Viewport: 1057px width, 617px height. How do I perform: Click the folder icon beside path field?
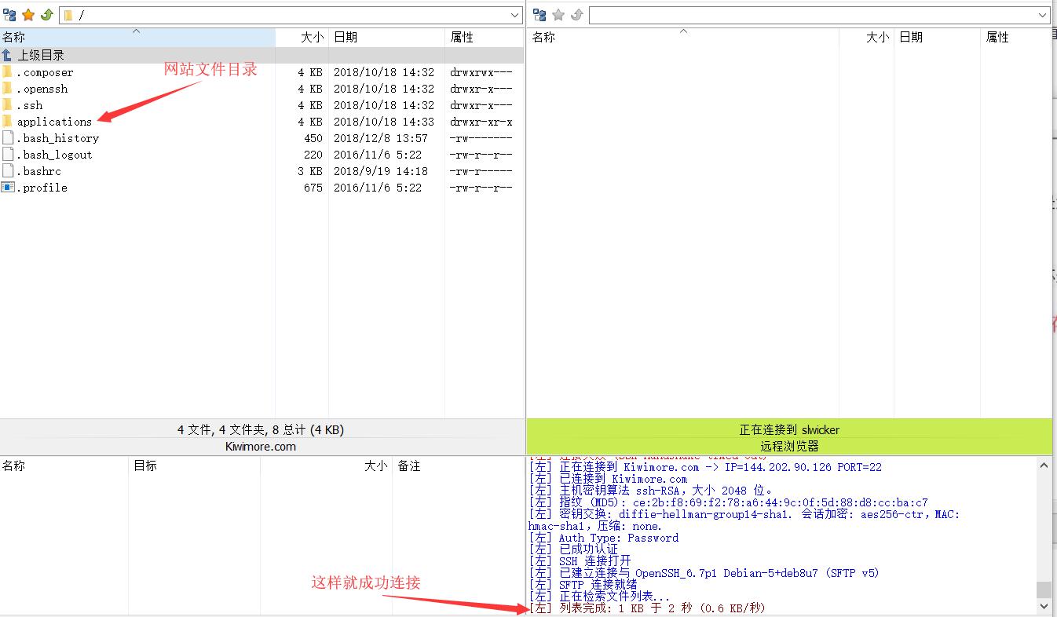coord(68,14)
